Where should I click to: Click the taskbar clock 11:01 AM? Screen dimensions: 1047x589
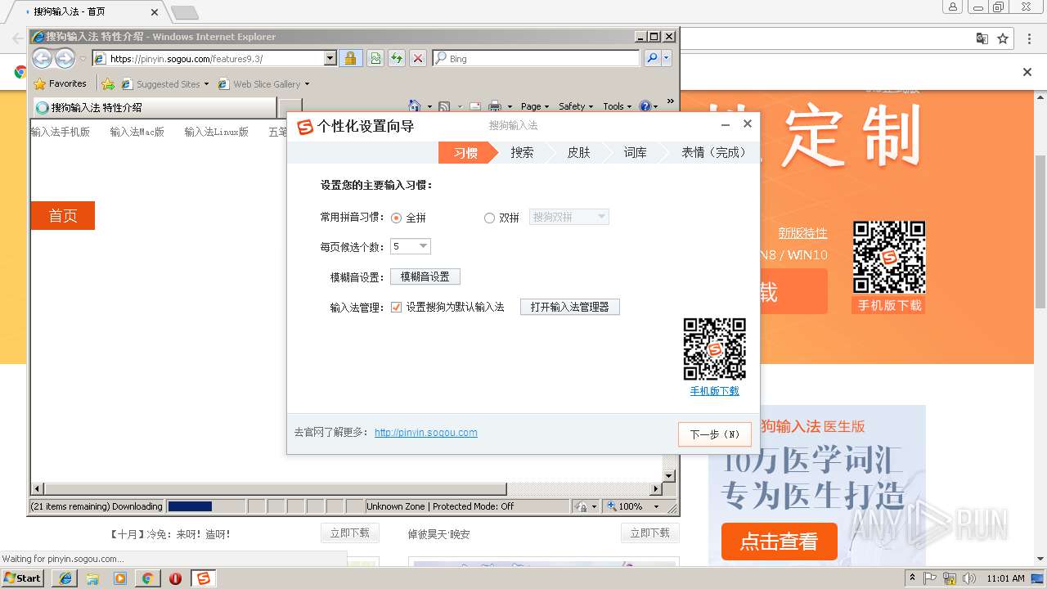[1005, 578]
